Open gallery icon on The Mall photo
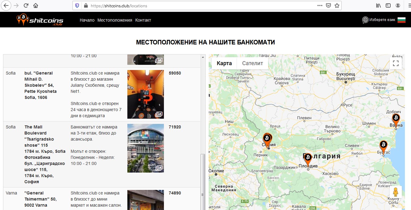The image size is (411, 210). click(x=159, y=168)
